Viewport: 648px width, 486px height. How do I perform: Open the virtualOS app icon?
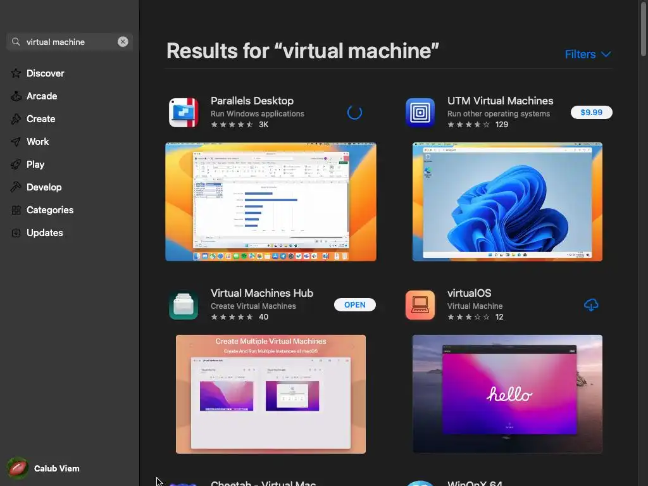click(420, 305)
